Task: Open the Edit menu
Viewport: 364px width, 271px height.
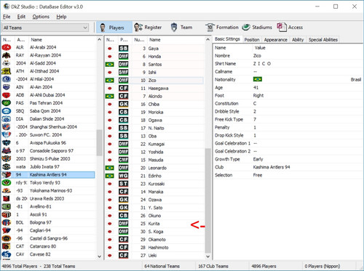Action: [21, 17]
